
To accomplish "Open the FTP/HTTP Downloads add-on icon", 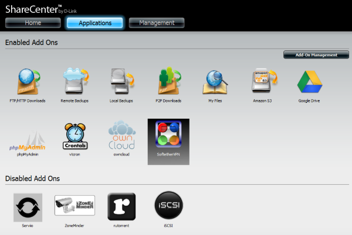I will tap(28, 81).
